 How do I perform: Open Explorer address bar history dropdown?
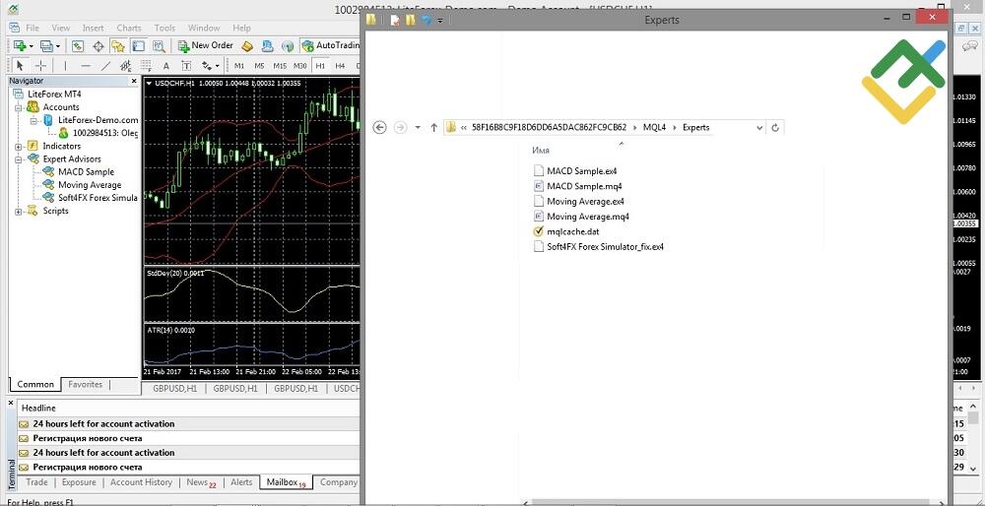759,127
